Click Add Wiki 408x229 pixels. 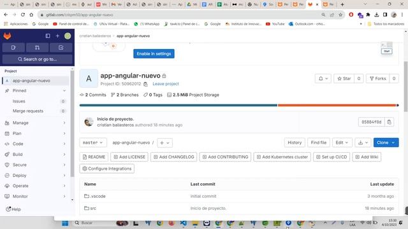[367, 157]
